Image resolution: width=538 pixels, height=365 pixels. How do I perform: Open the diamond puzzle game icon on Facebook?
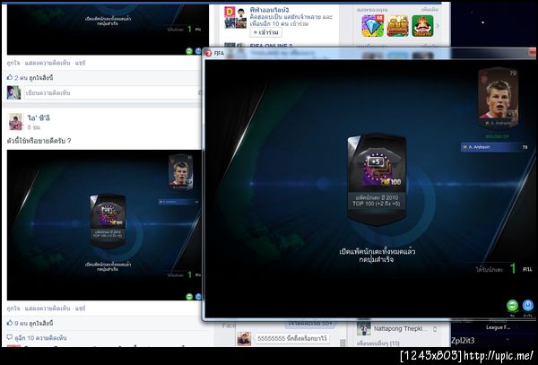pos(373,26)
